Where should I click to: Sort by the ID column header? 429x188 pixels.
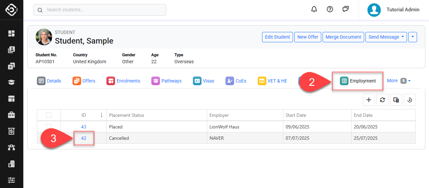pyautogui.click(x=84, y=115)
